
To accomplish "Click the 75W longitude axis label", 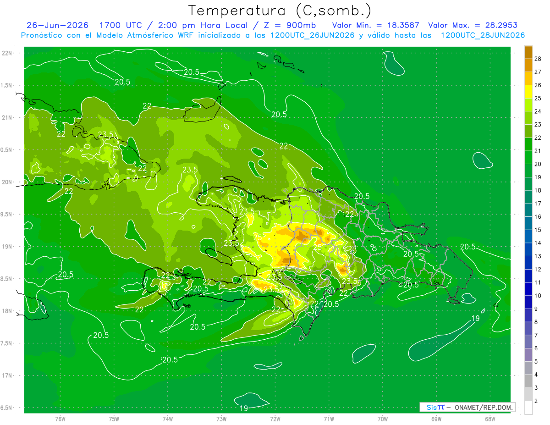I will [114, 419].
